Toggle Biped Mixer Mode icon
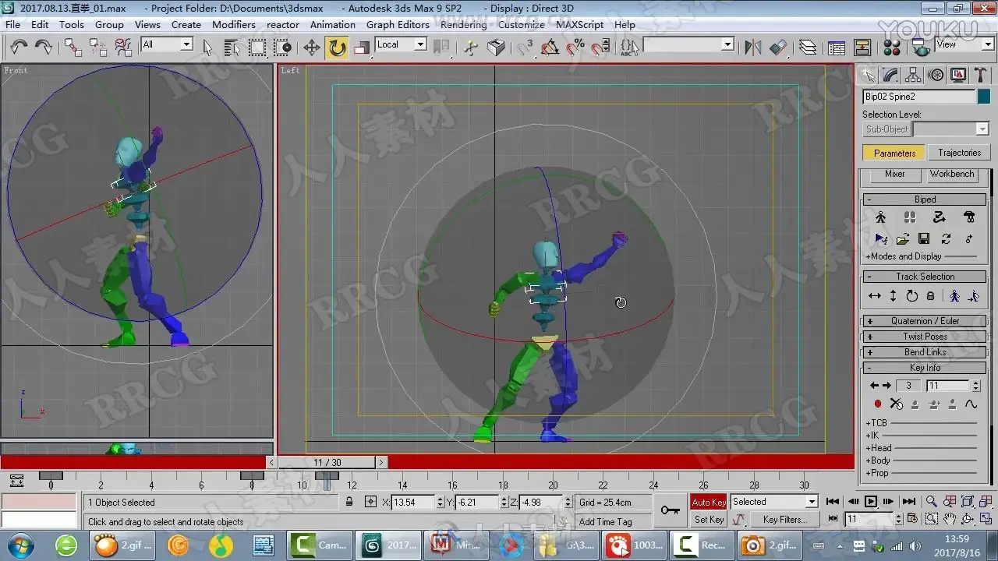The image size is (998, 561). pyautogui.click(x=969, y=217)
